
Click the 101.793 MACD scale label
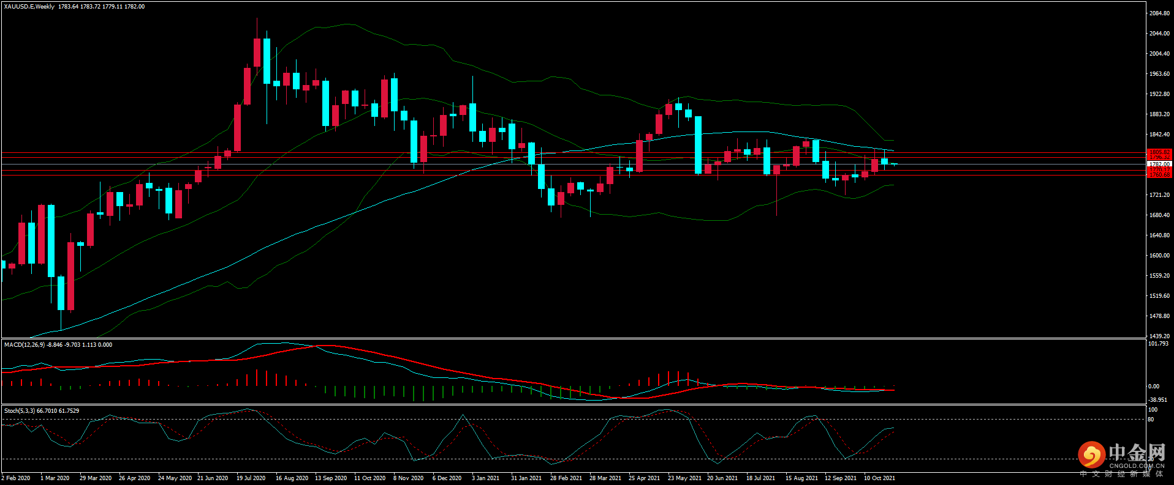[1158, 344]
